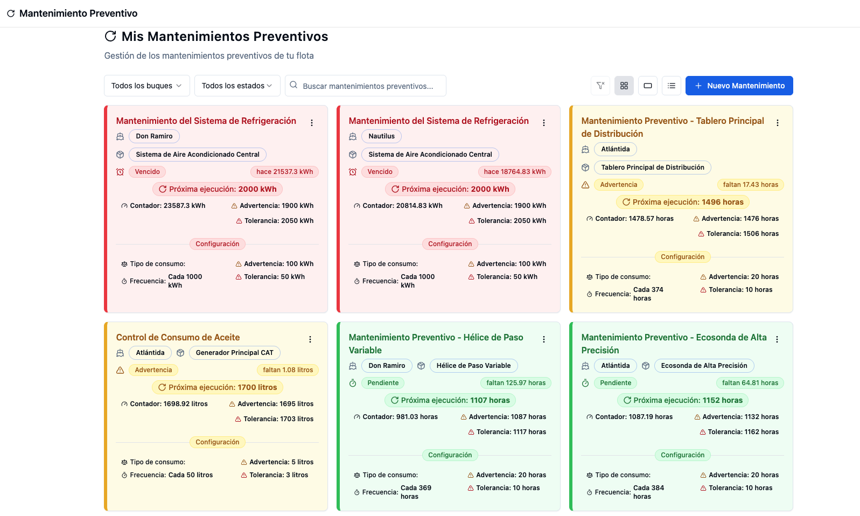The width and height of the screenshot is (860, 516).
Task: Click the rotating-arrow icon in the top navigation bar
Action: [11, 13]
